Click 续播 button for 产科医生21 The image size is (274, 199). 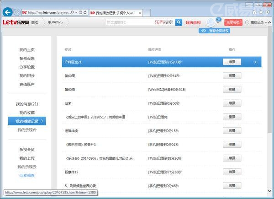(x=232, y=62)
